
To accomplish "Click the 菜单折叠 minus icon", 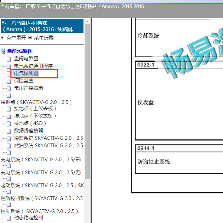I will tap(30, 38).
